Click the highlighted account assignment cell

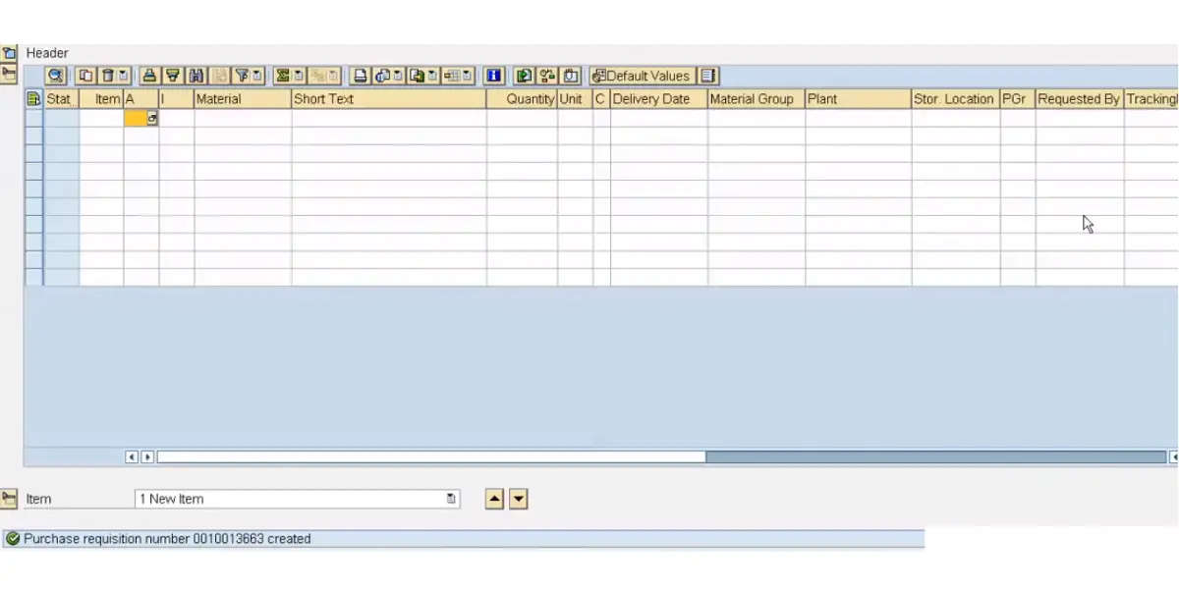(136, 118)
